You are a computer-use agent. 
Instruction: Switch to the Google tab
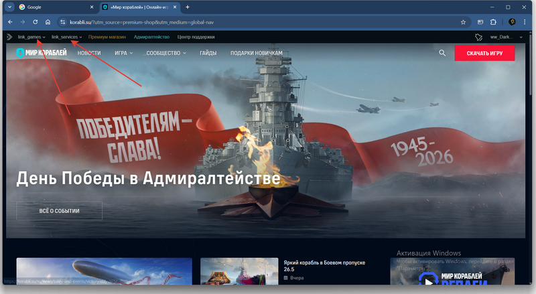(x=55, y=7)
